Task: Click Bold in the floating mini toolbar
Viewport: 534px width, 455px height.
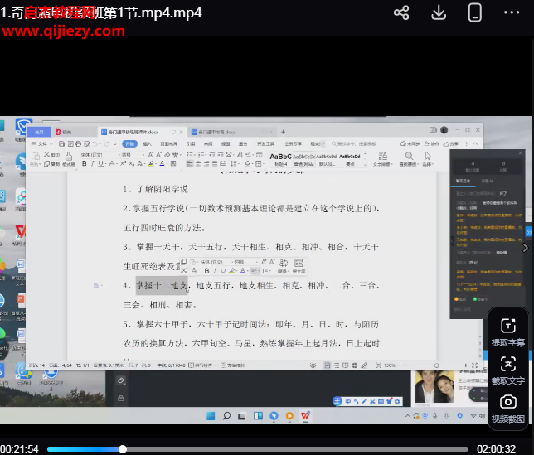Action: [206, 271]
